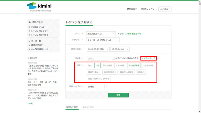
Task: Open the コース dropdown 総合英語コース1
Action: pyautogui.click(x=100, y=34)
